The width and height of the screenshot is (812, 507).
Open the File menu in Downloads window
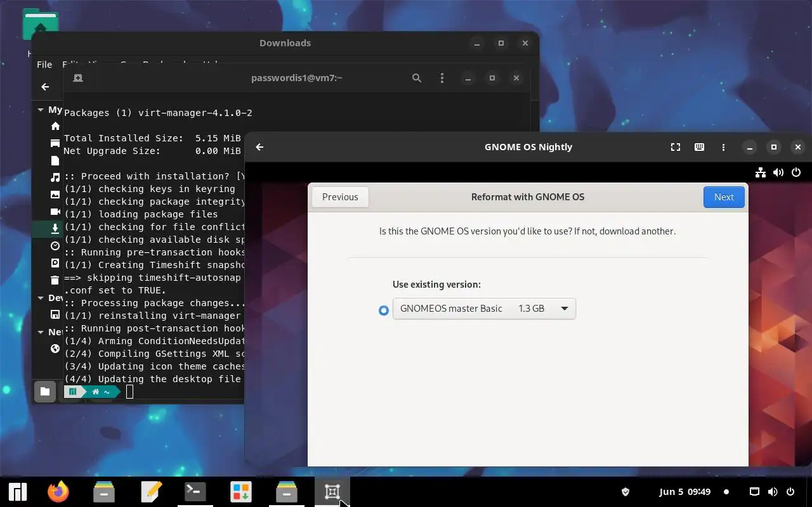[44, 65]
